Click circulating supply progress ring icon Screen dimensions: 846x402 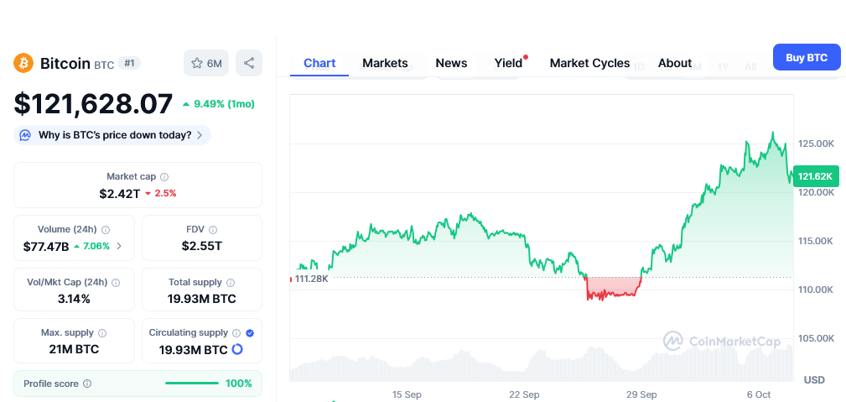pos(237,349)
